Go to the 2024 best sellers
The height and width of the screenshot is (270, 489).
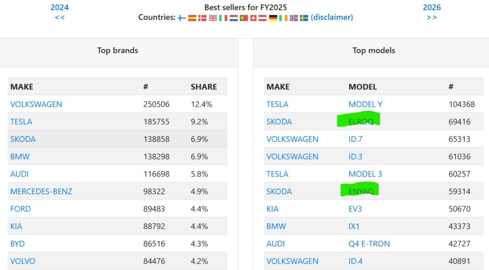(x=60, y=7)
